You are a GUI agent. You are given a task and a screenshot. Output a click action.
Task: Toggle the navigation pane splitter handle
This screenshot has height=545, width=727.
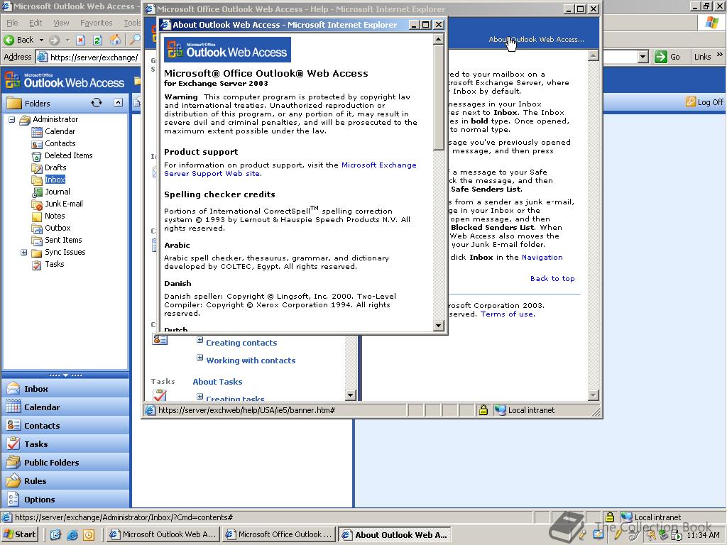pos(65,375)
